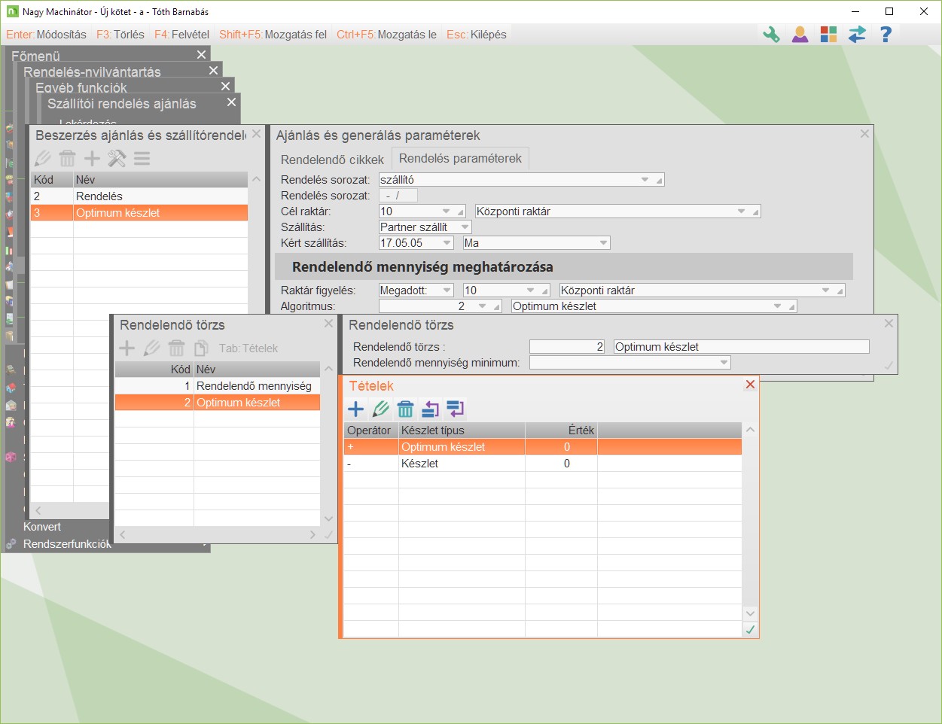Click the move-down arrow icon in Tételek
Image resolution: width=942 pixels, height=724 pixels.
(455, 409)
